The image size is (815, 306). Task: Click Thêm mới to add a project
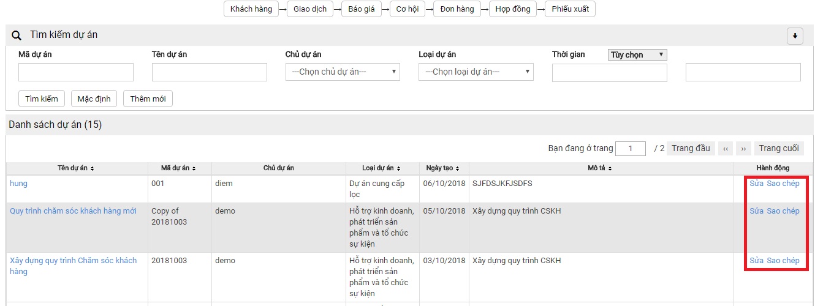[148, 99]
